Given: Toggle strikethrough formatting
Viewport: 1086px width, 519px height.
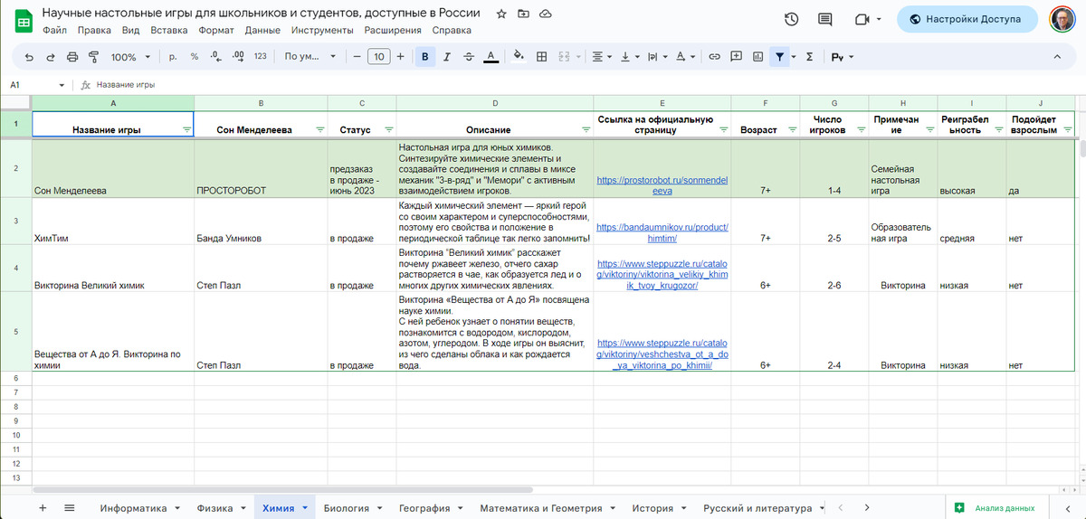Looking at the screenshot, I should (468, 57).
